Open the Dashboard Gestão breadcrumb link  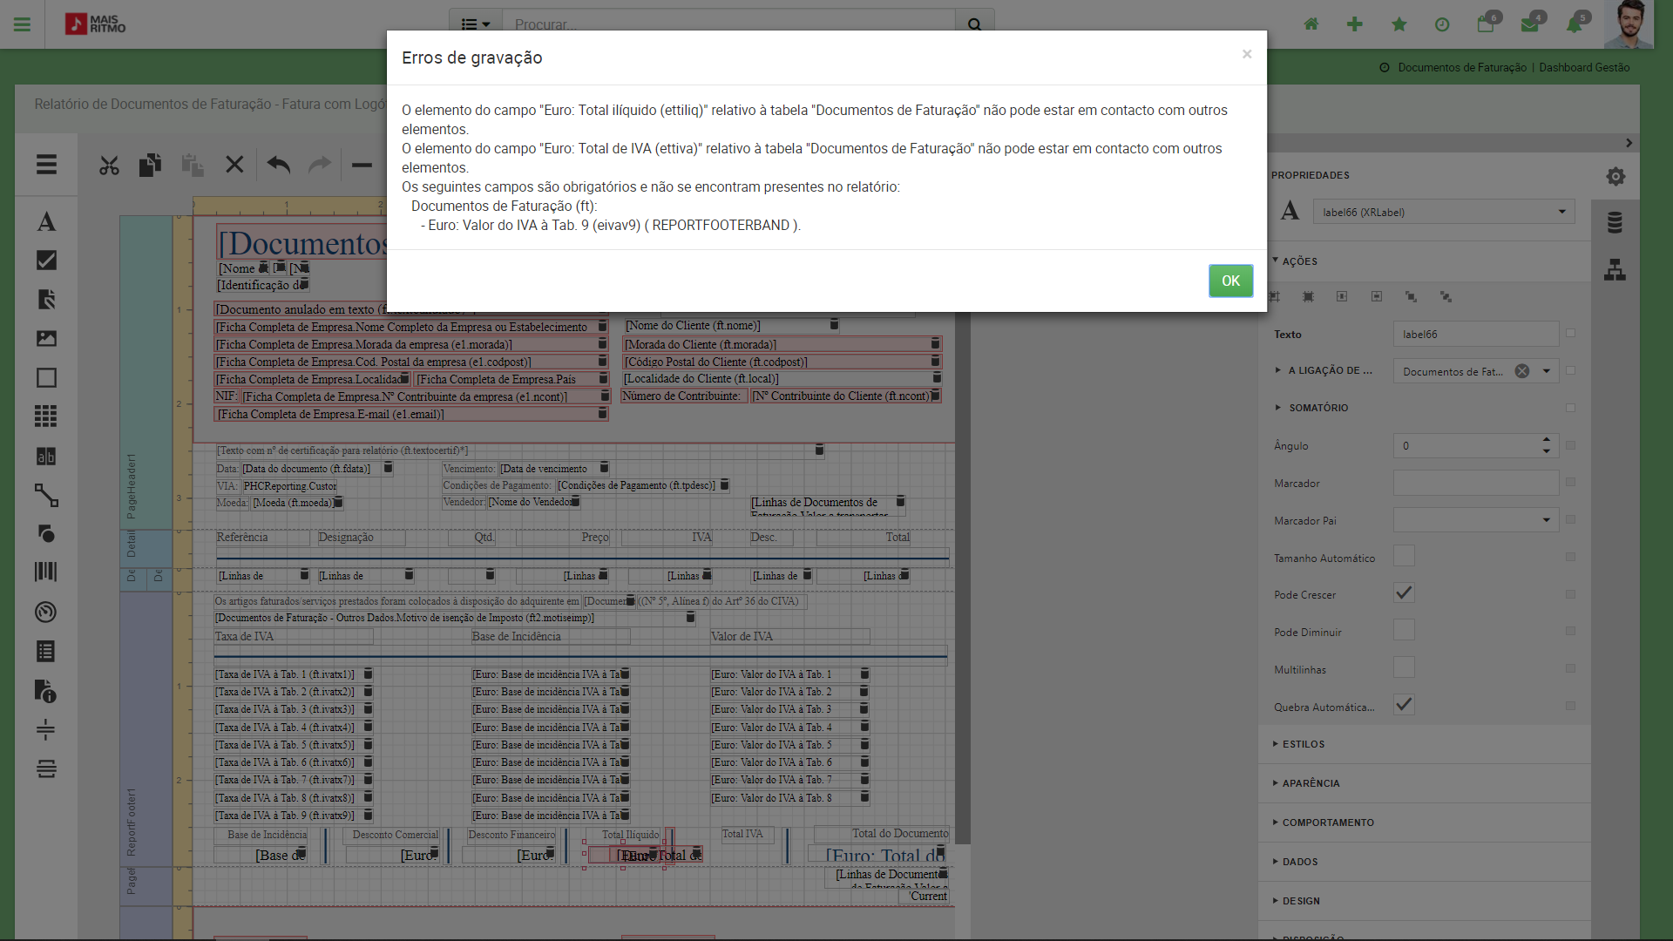1583,67
